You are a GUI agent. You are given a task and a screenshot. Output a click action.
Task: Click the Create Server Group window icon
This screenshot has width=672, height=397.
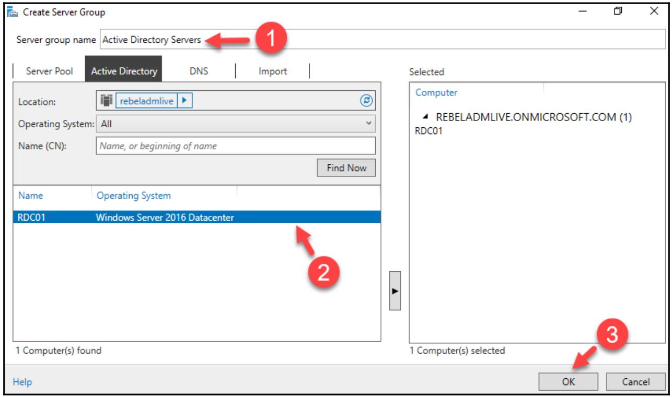10,11
